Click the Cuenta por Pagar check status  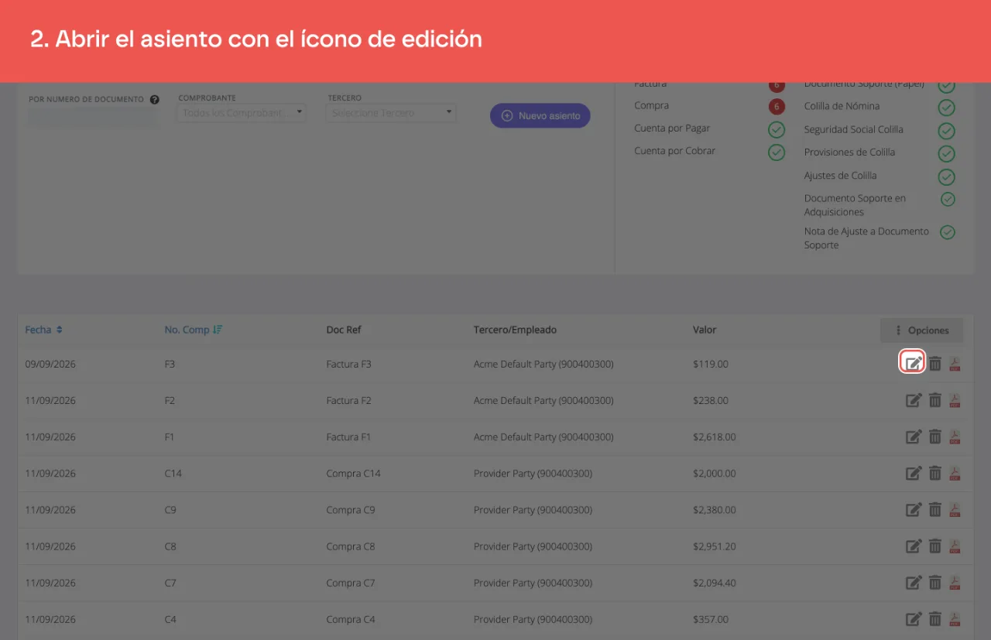pyautogui.click(x=777, y=129)
